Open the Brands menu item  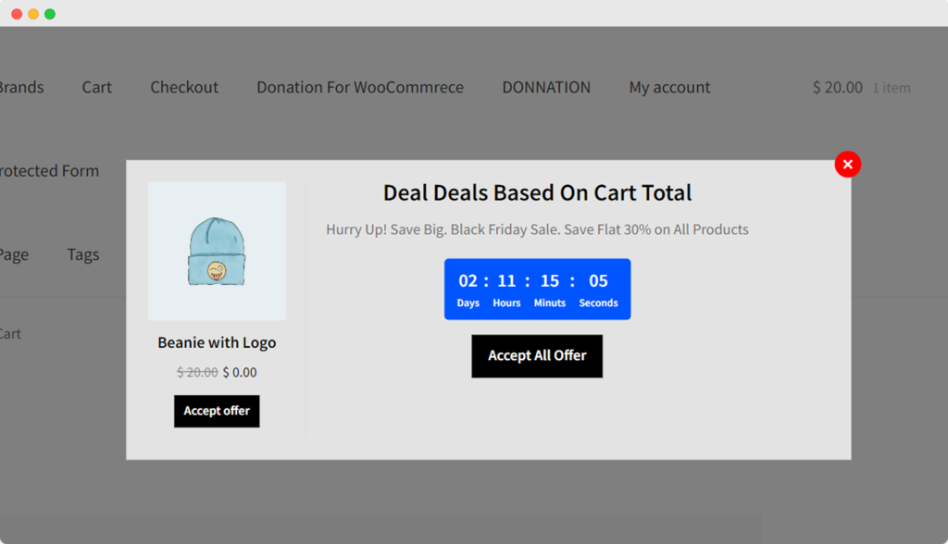20,87
